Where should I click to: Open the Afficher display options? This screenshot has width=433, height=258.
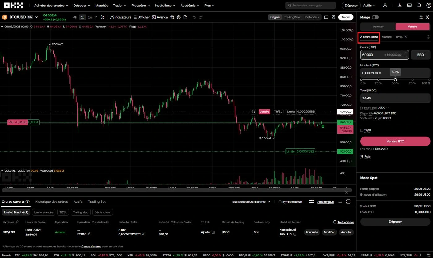click(142, 17)
